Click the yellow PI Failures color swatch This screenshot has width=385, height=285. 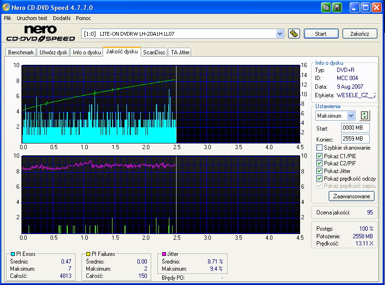(88, 254)
